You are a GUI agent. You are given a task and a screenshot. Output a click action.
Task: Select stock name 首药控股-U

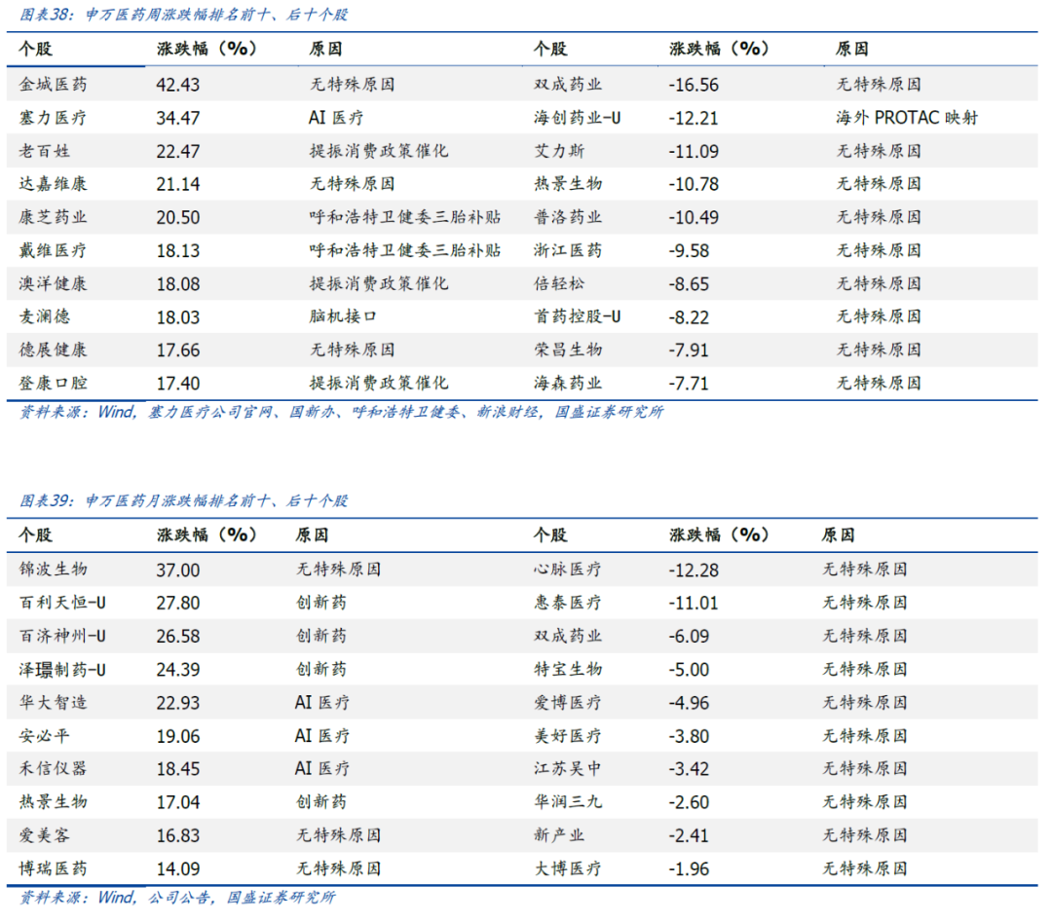coord(577,316)
